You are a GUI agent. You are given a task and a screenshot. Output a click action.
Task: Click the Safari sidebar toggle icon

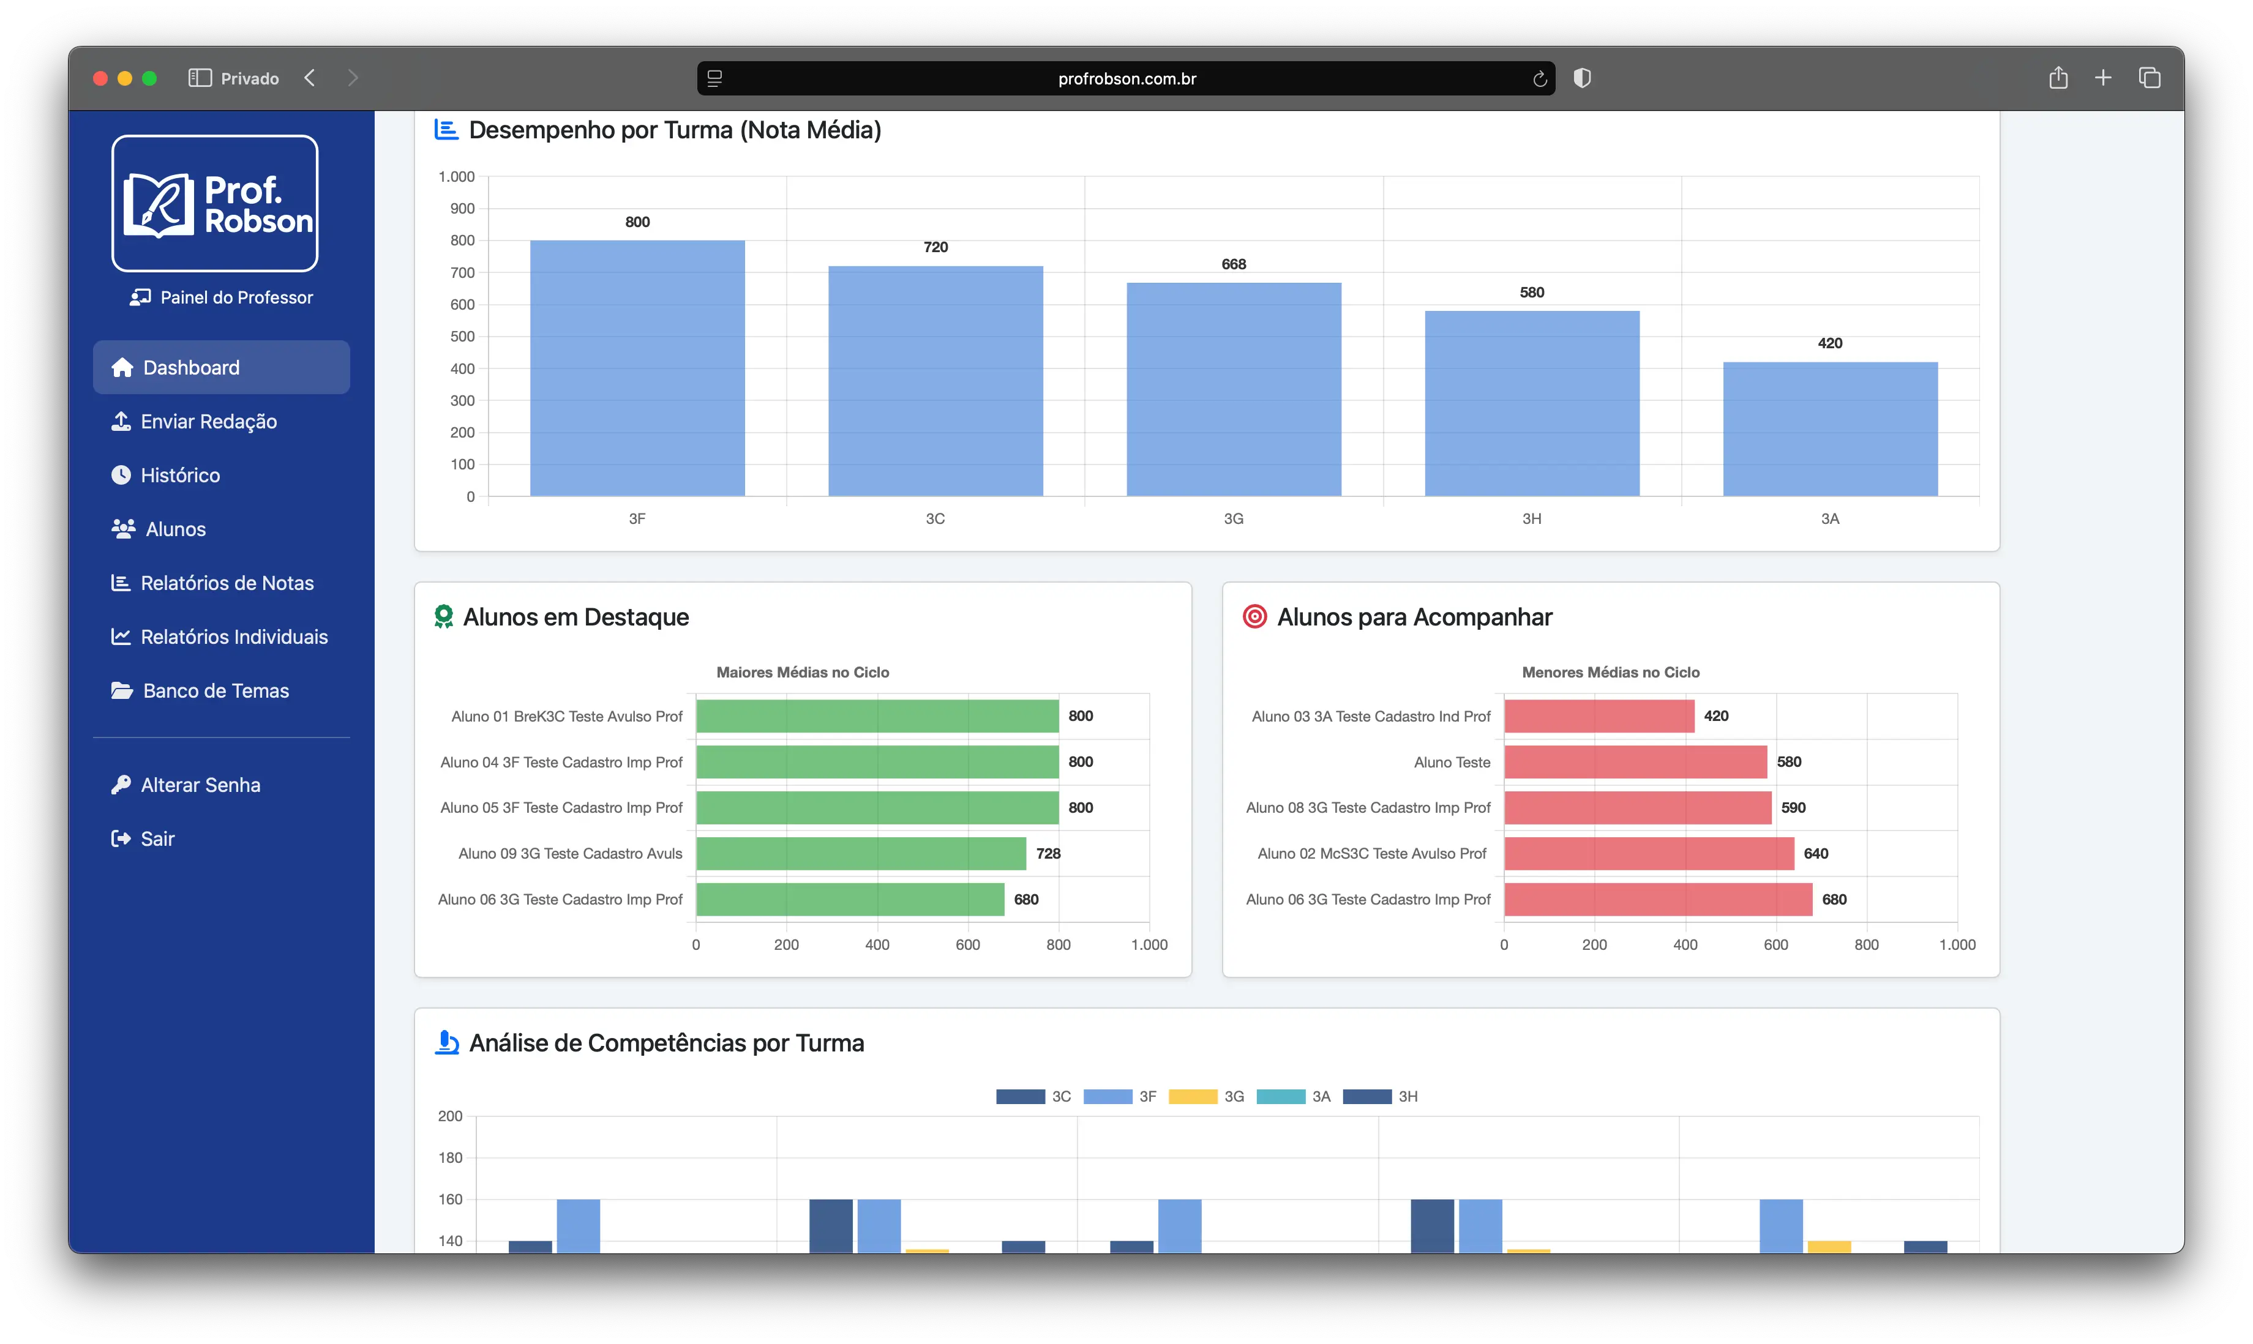(200, 78)
